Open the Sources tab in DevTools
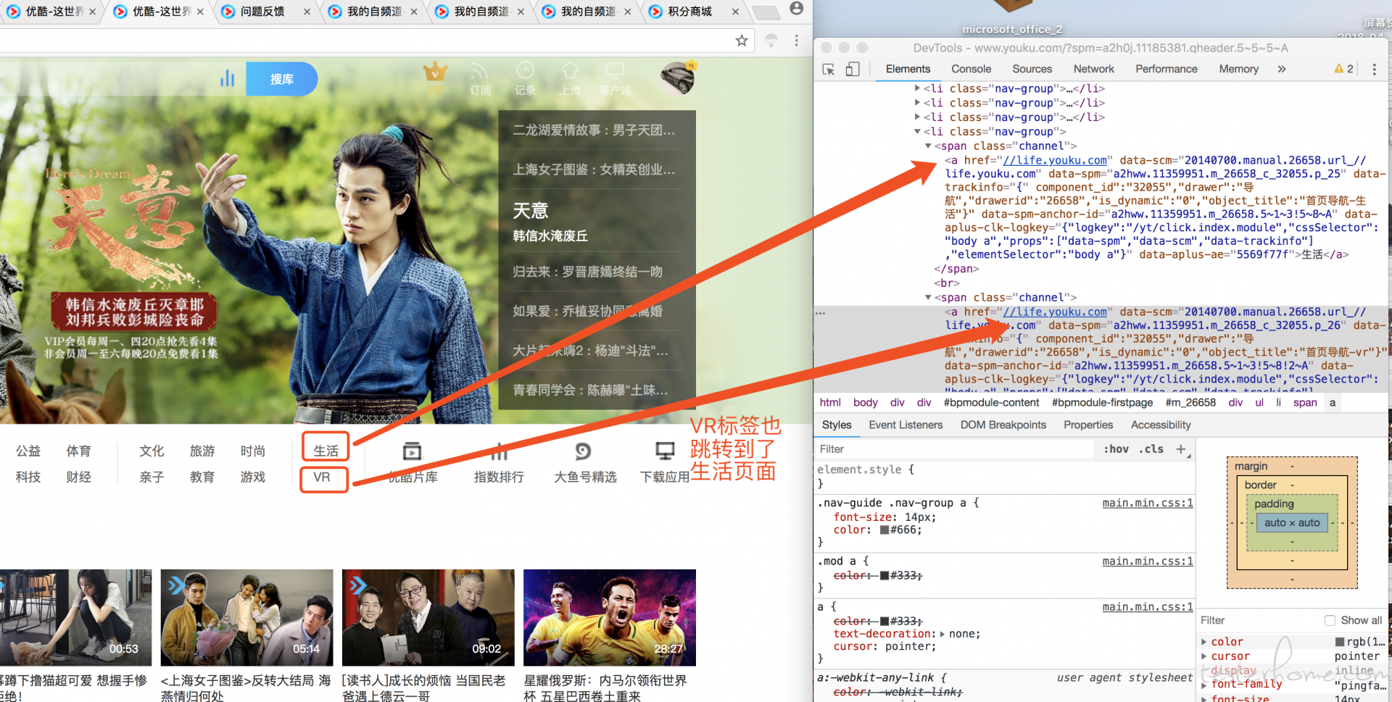The image size is (1392, 702). (1032, 69)
